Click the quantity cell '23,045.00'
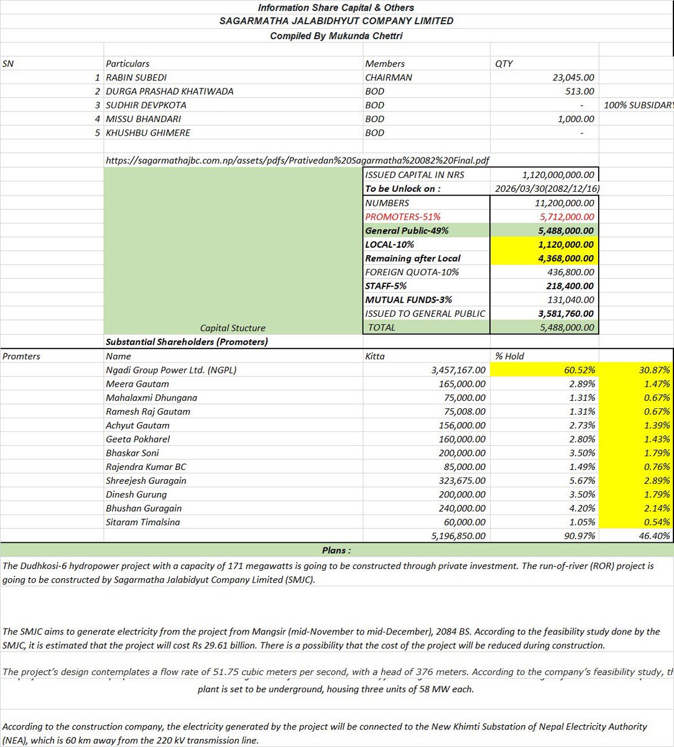 point(544,78)
